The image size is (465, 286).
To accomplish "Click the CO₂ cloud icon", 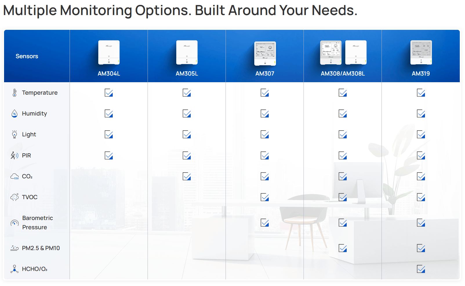I will coord(14,176).
